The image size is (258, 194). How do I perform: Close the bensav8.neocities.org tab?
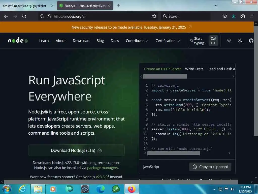52,6
